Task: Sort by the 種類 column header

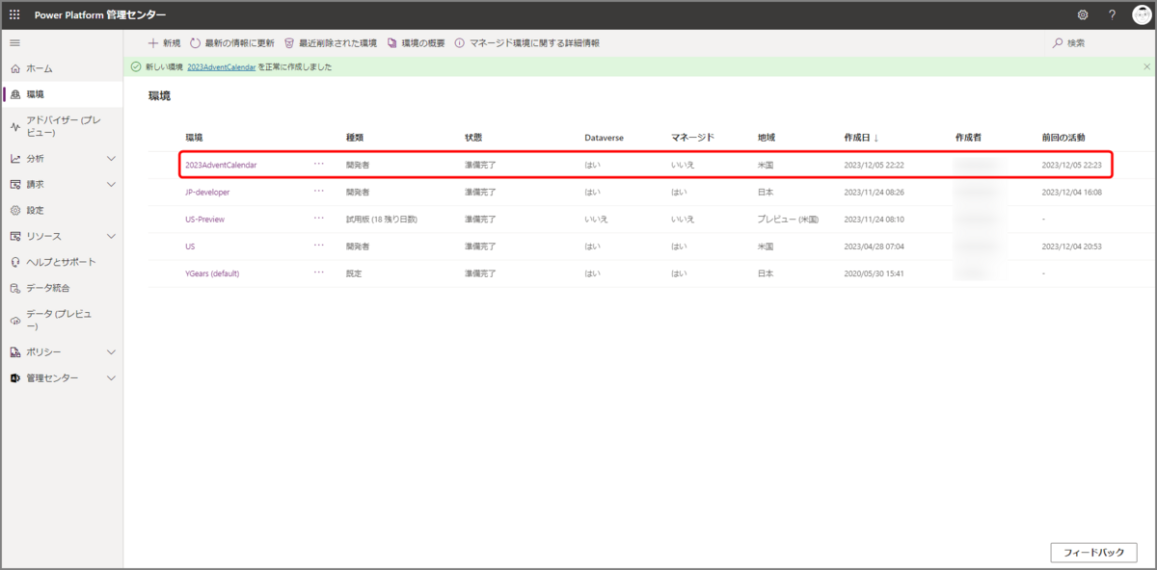Action: pos(355,138)
